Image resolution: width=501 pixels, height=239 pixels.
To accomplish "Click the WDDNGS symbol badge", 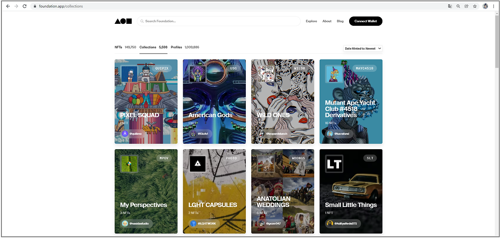I will coord(299,158).
